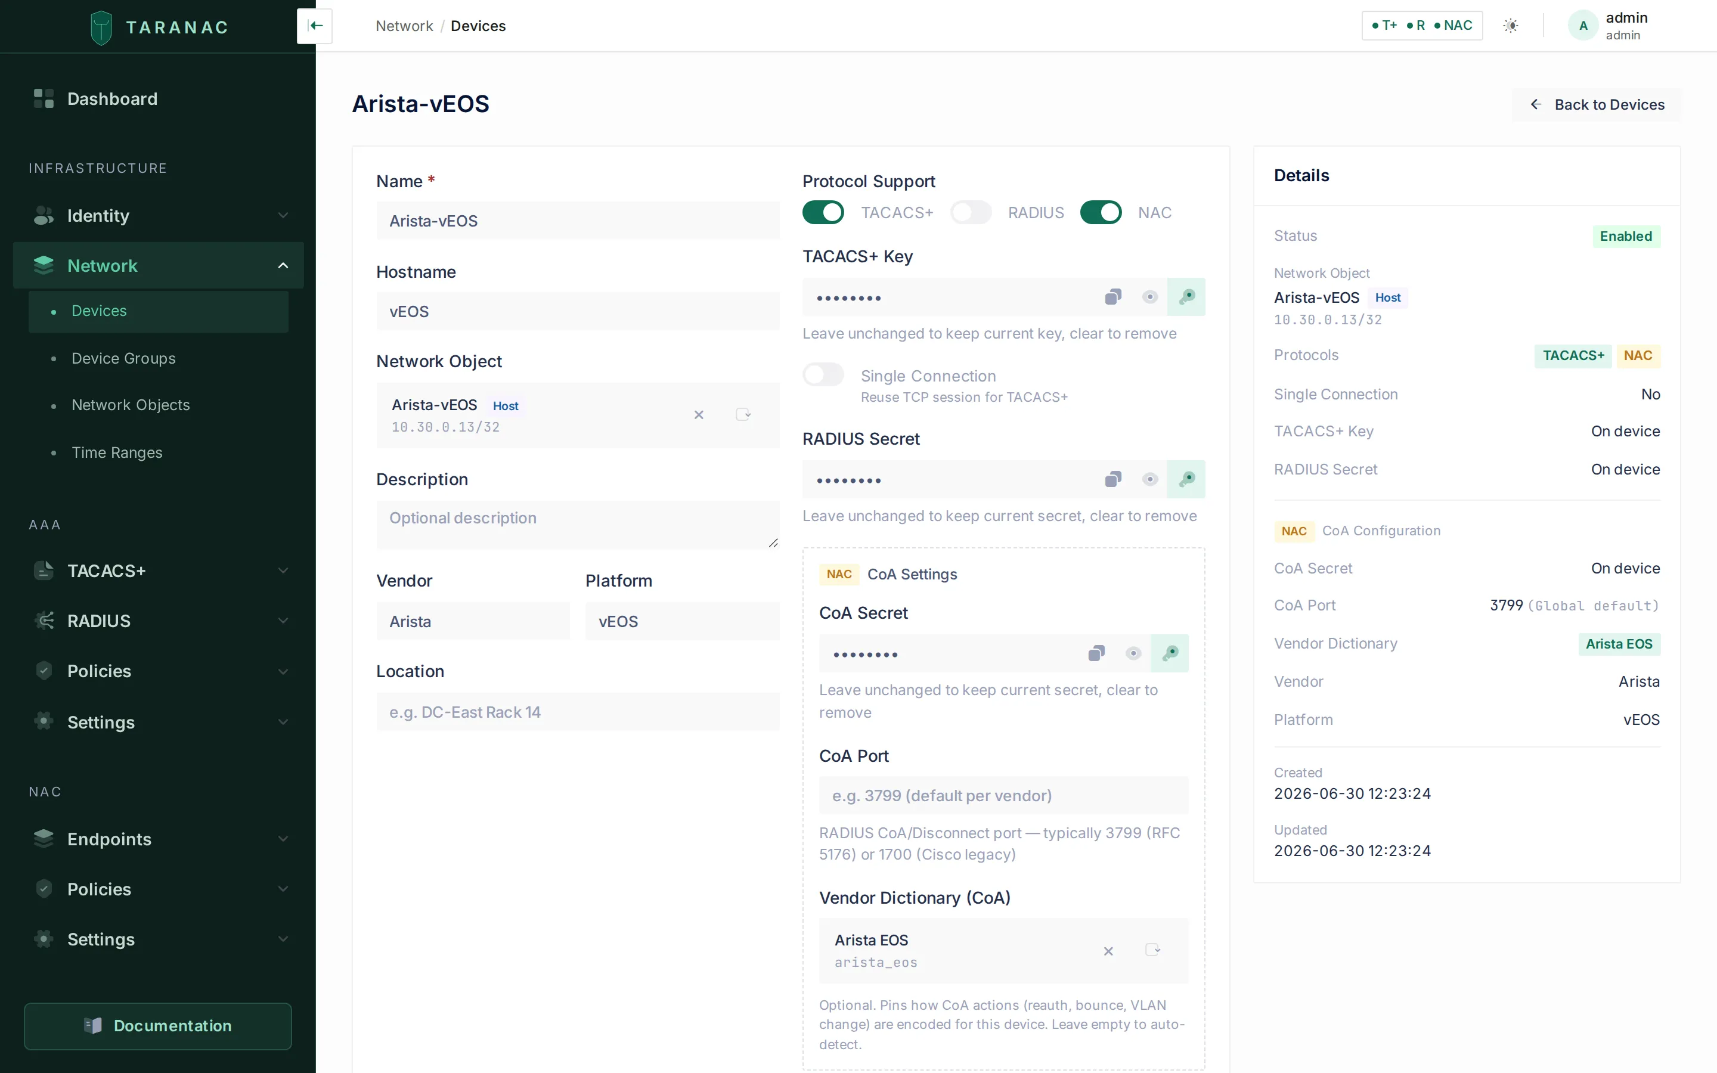Go back with Back to Devices button

click(1597, 104)
